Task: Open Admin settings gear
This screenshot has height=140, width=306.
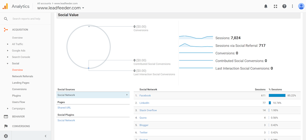Action: [6, 136]
